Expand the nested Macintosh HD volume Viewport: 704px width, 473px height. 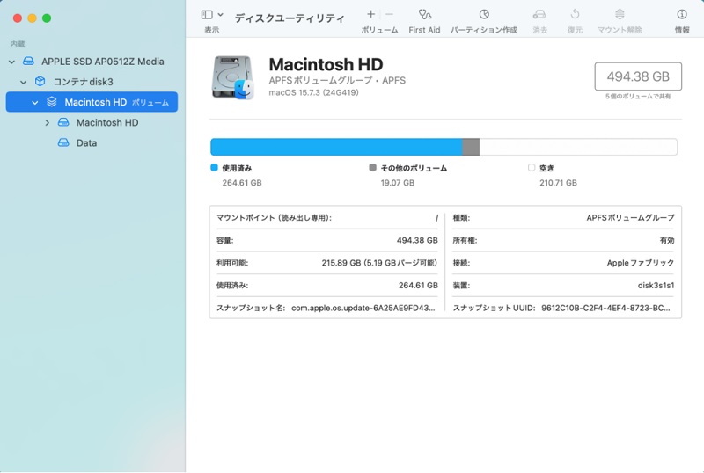[x=48, y=123]
